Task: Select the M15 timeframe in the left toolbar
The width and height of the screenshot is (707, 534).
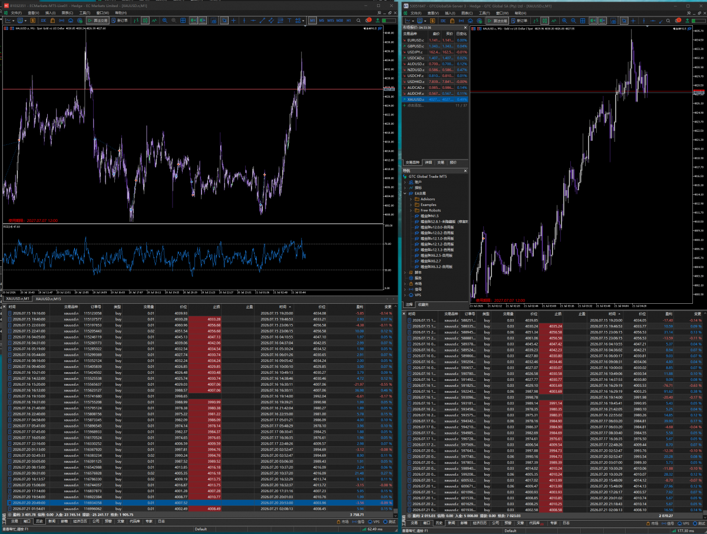Action: tap(330, 21)
